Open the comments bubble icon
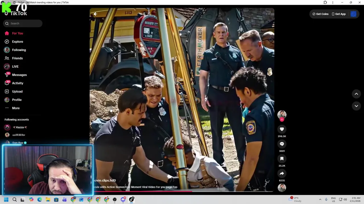The image size is (364, 204). click(x=282, y=144)
